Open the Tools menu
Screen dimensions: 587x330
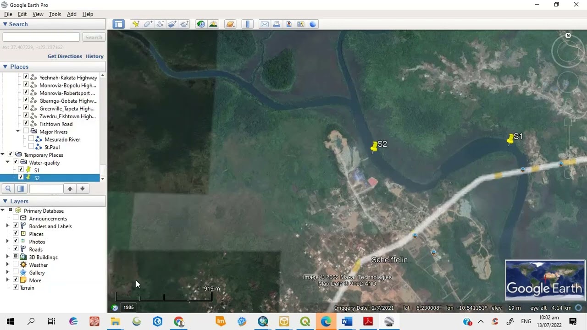[x=55, y=14]
